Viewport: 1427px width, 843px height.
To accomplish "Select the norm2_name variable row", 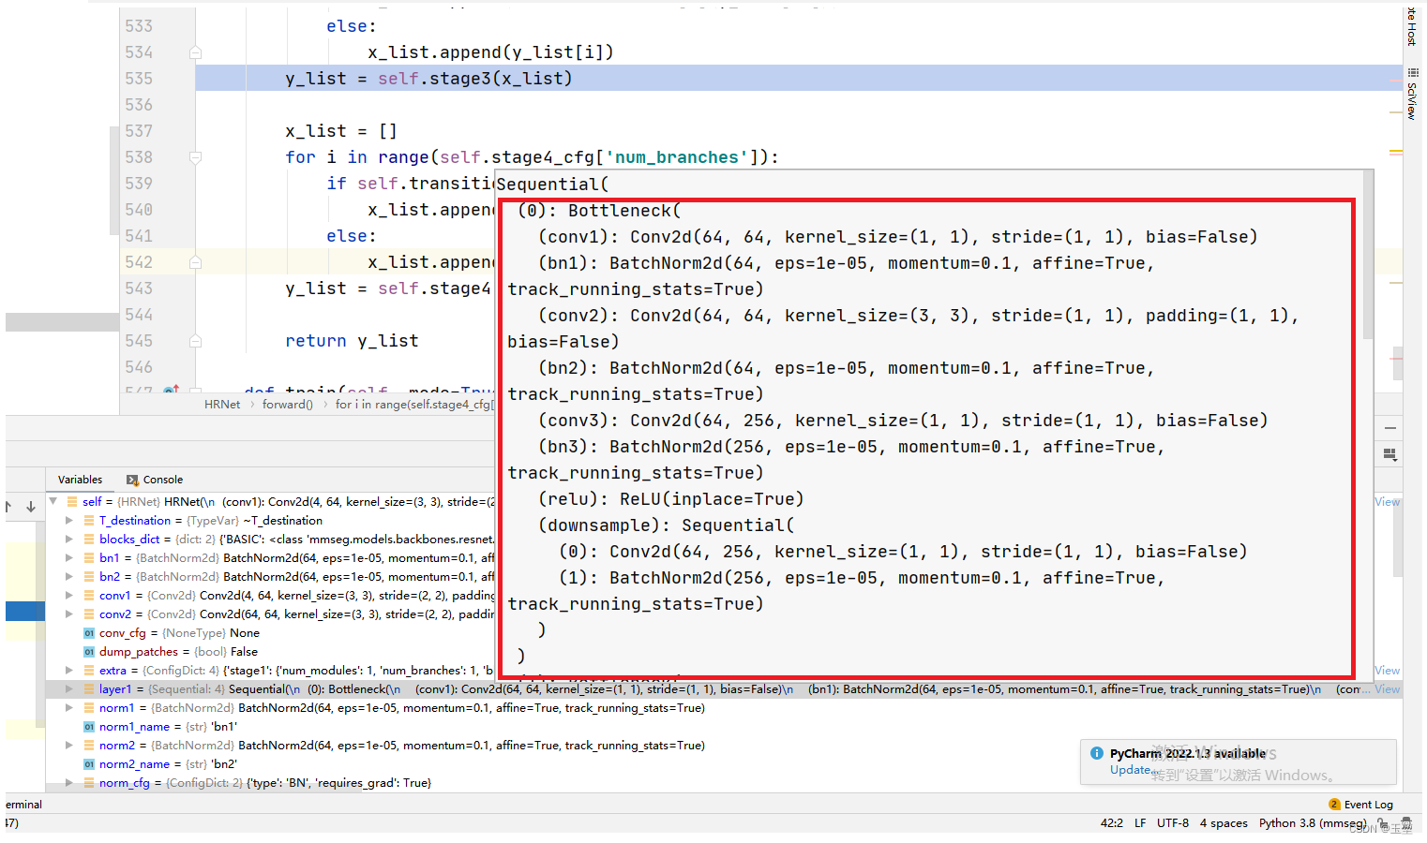I will click(x=722, y=764).
